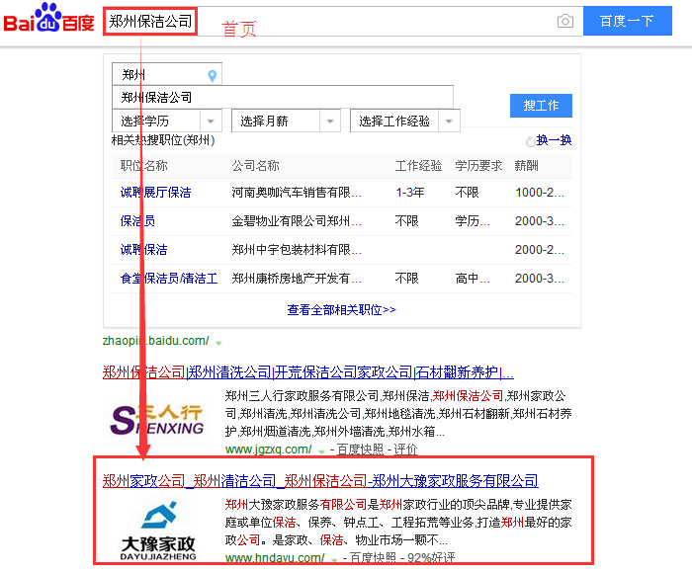
Task: Click salary 2000-3... in 保洁员 row
Action: [540, 221]
